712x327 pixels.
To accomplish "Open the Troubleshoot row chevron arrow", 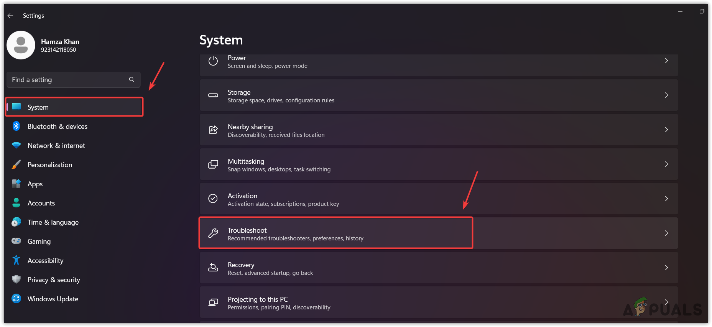I will click(x=666, y=233).
